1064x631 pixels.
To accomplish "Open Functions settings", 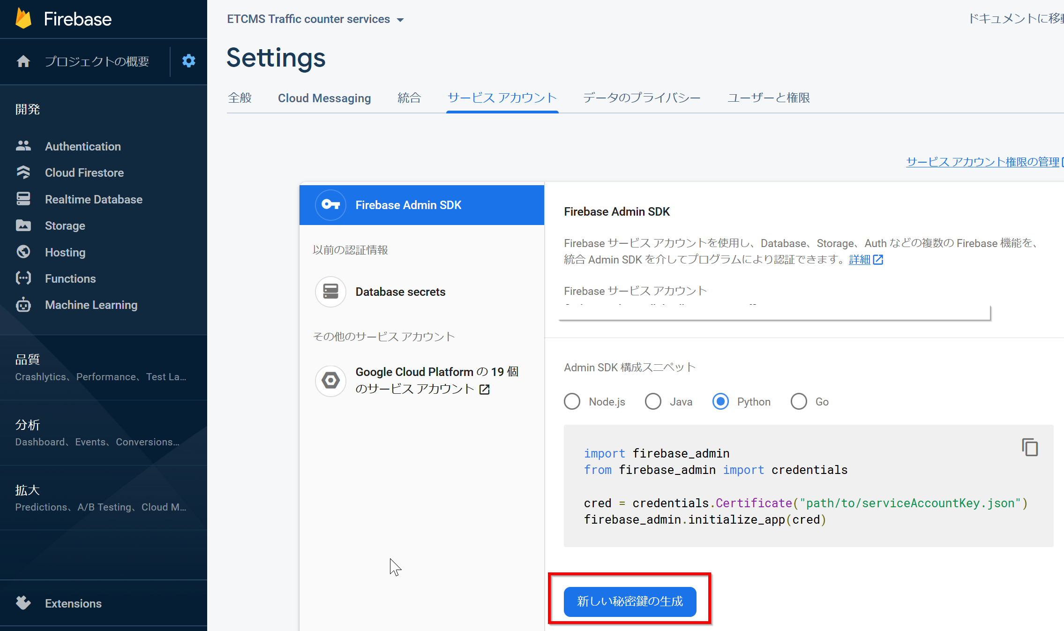I will (x=70, y=278).
